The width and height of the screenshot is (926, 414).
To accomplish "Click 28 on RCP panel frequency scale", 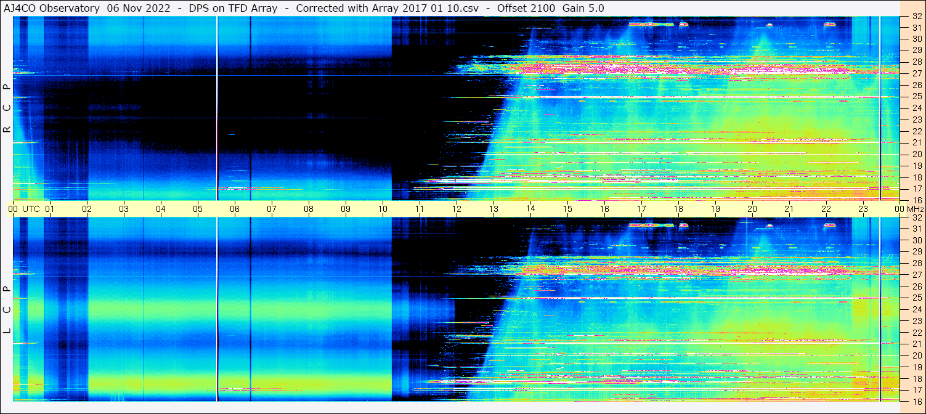I will click(x=916, y=62).
